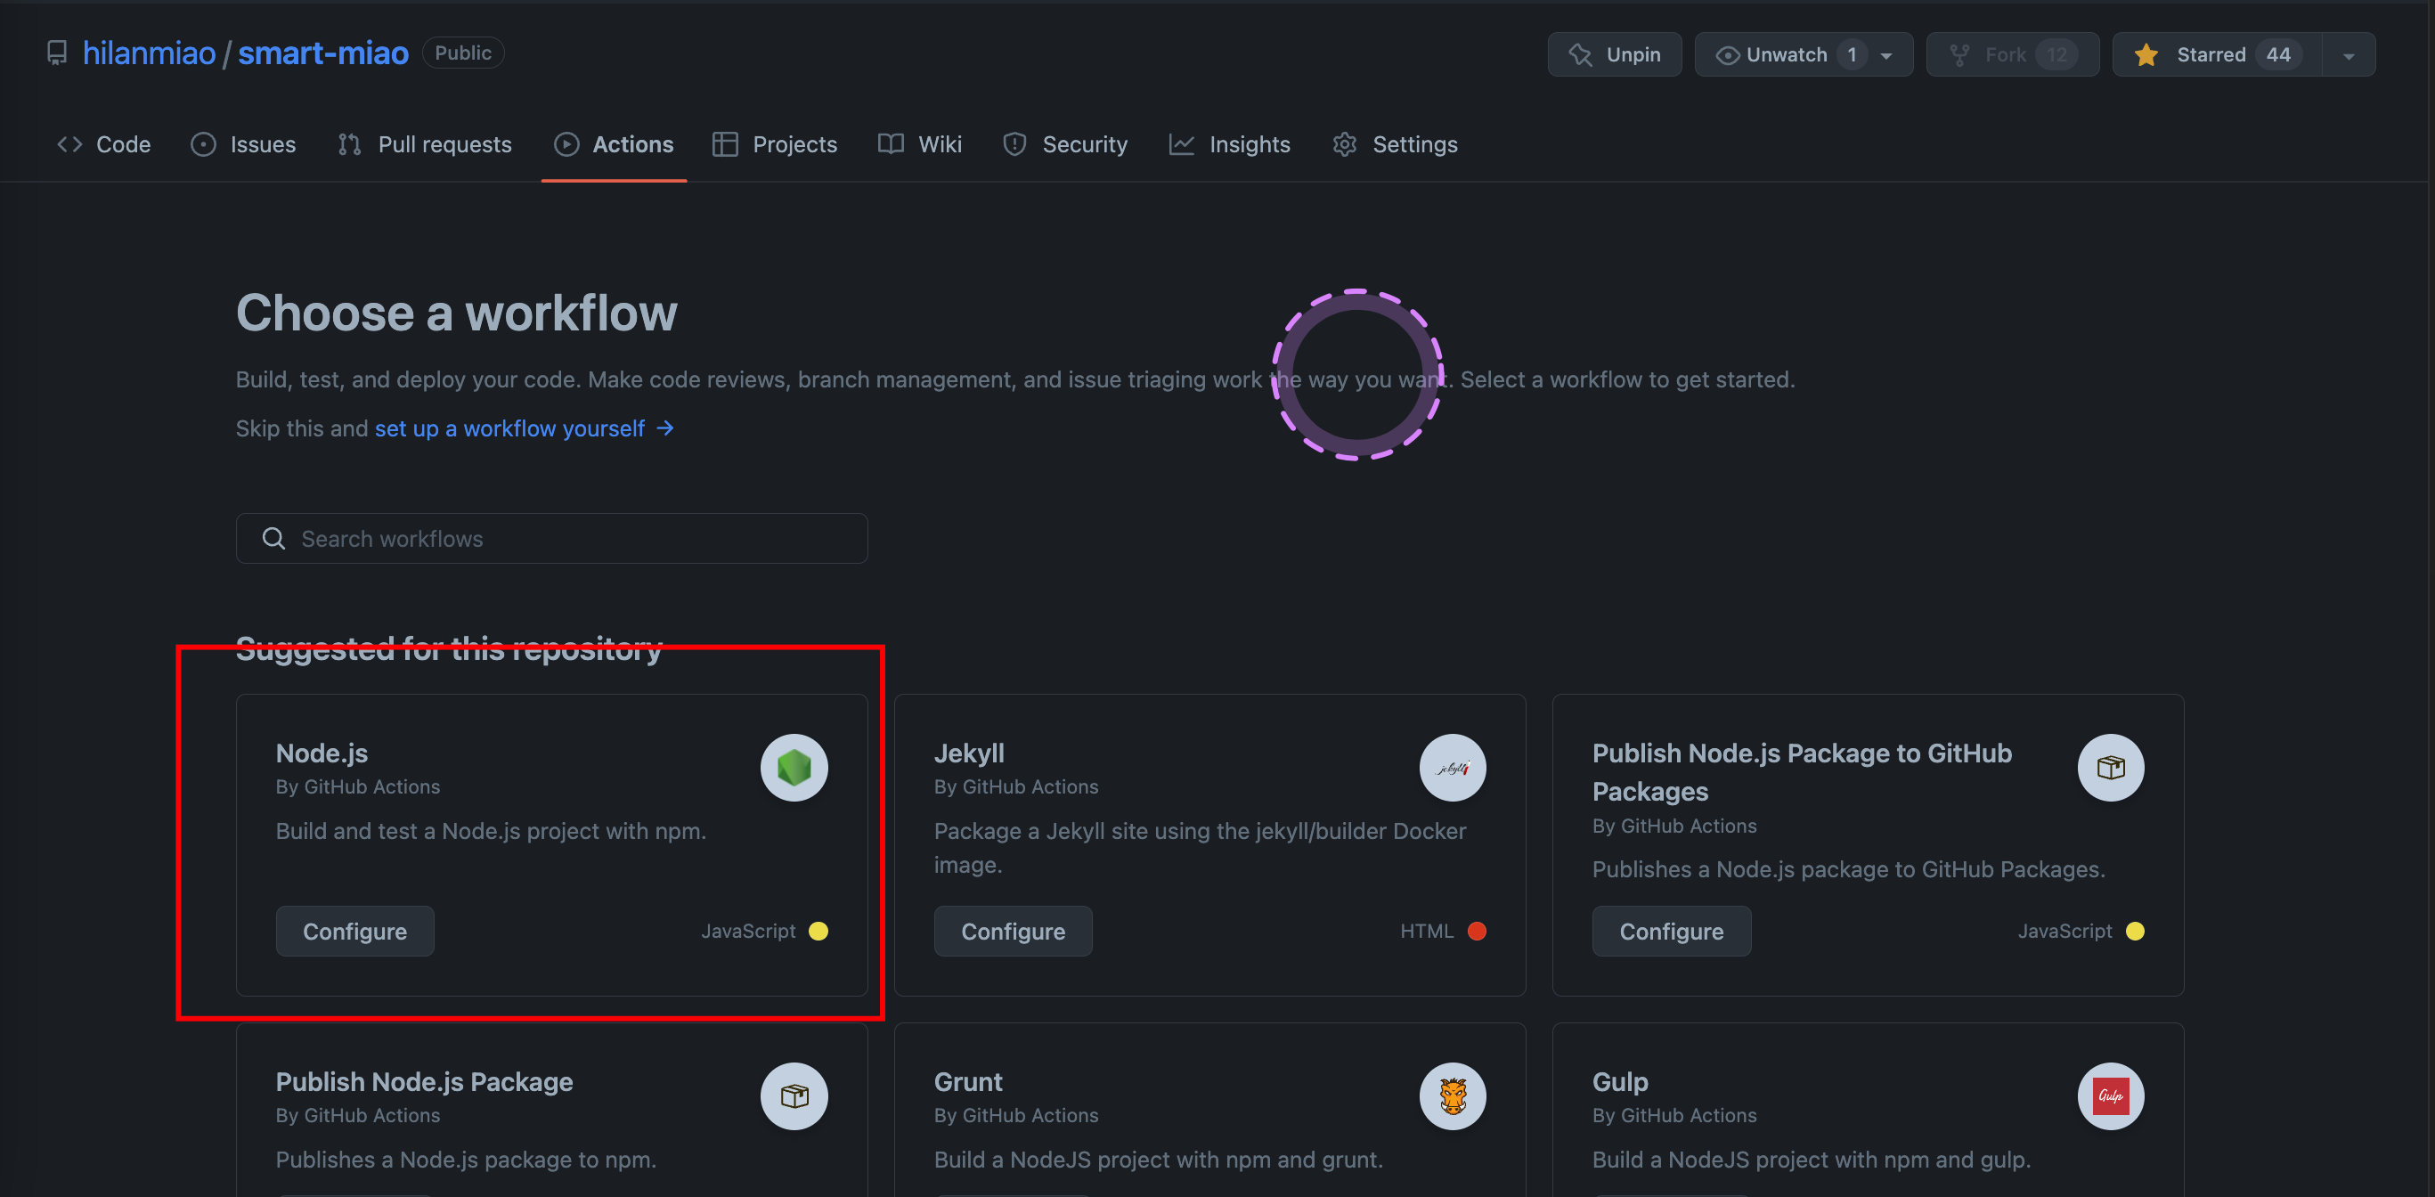The image size is (2435, 1197).
Task: Open the Node.js green hexagon logo
Action: coord(794,768)
